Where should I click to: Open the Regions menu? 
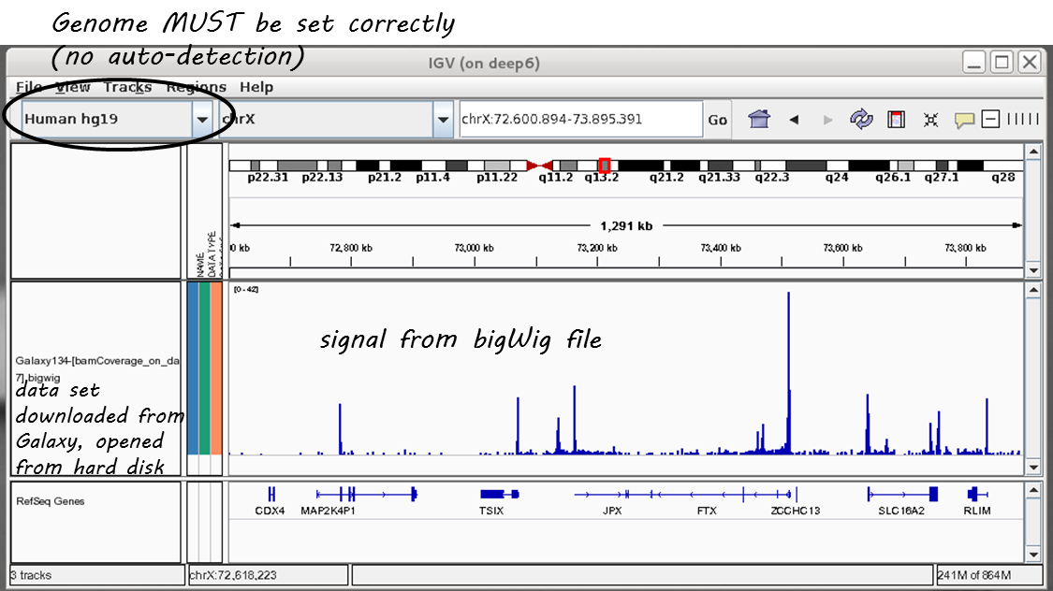point(197,87)
